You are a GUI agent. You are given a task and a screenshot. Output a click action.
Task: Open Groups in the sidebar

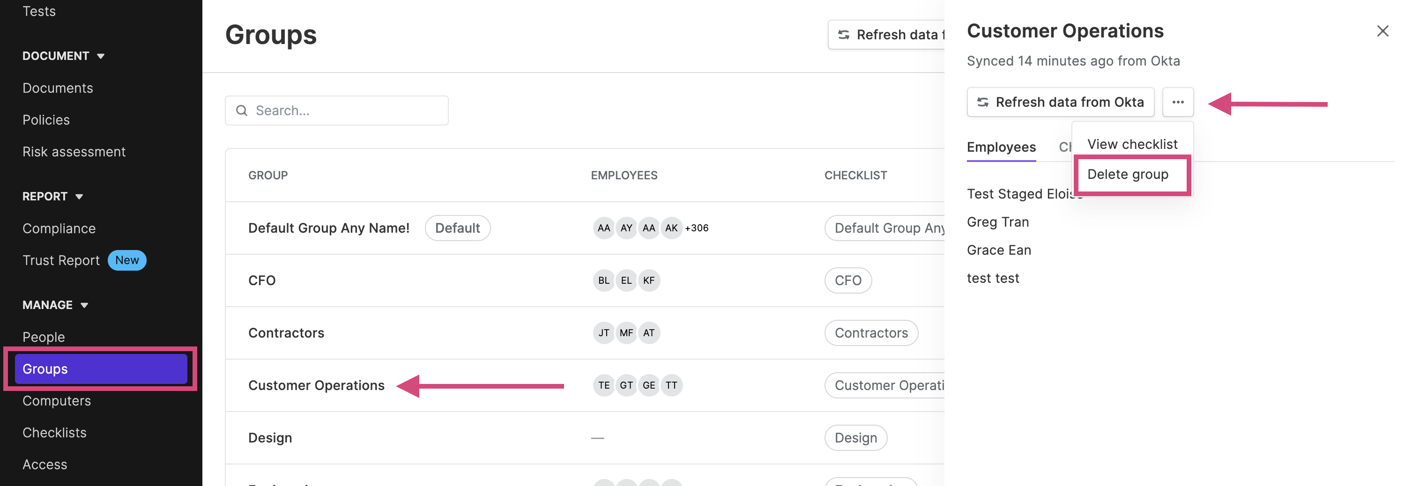101,369
